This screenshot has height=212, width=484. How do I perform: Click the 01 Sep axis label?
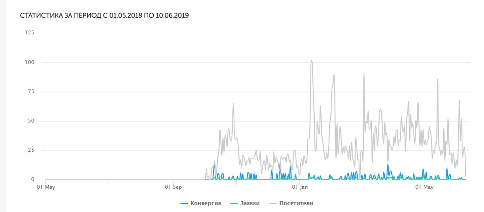pos(174,187)
